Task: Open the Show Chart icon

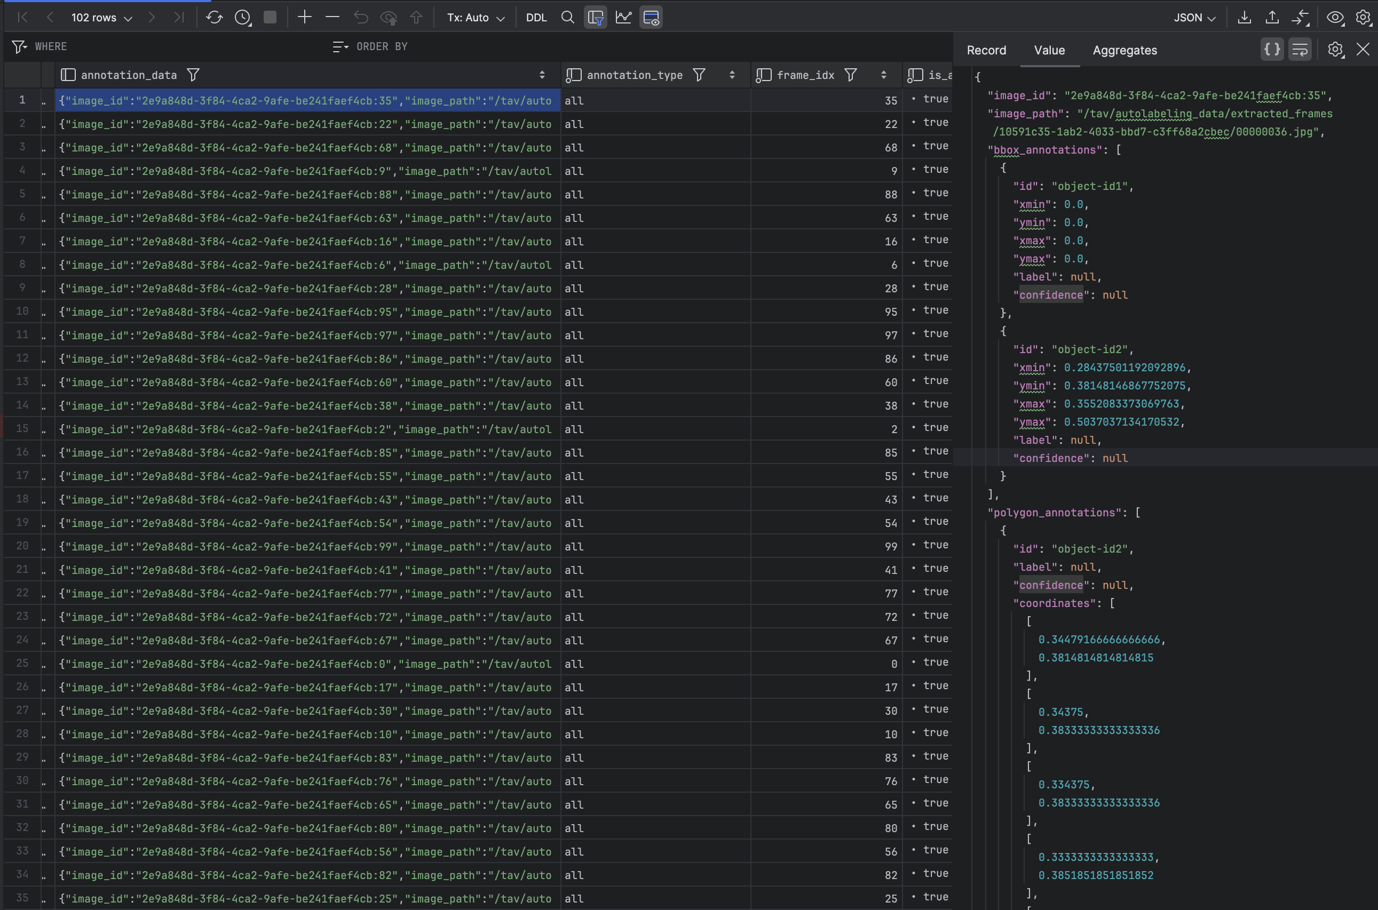Action: pyautogui.click(x=623, y=18)
